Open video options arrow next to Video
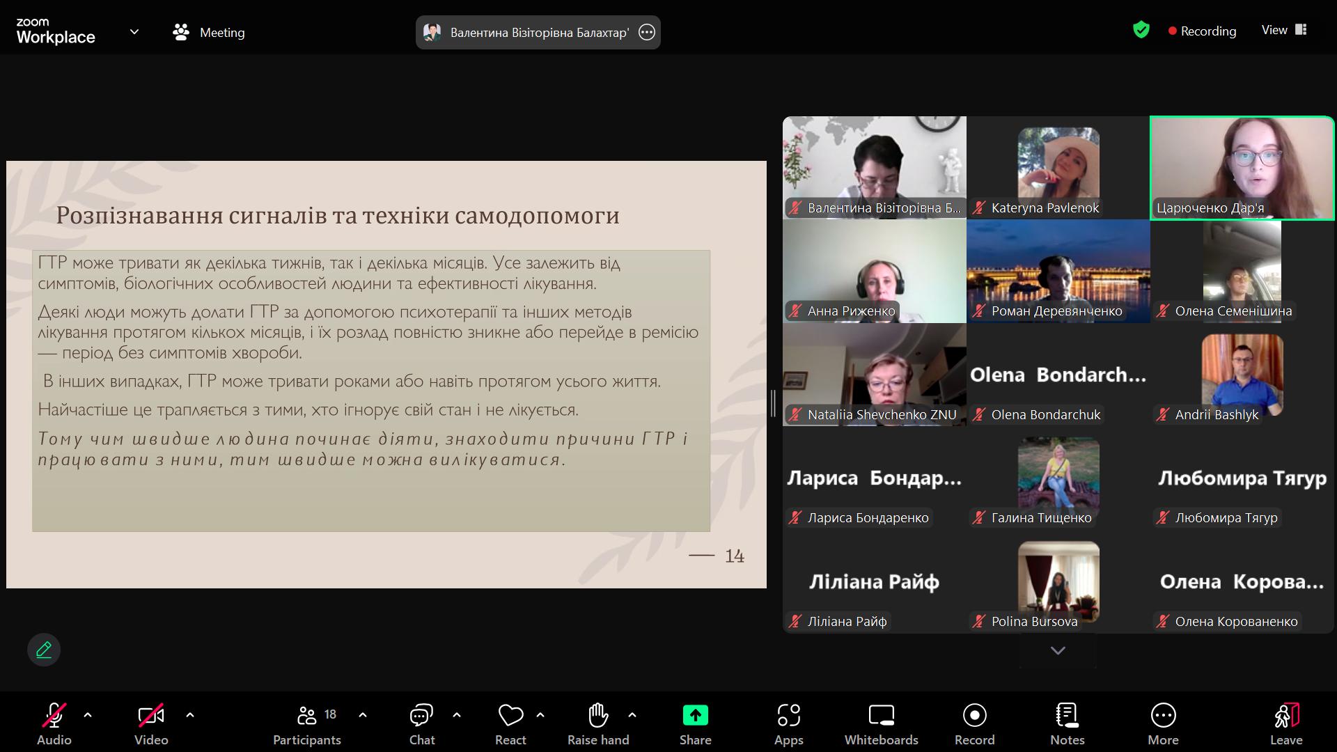Viewport: 1337px width, 752px height. [190, 715]
